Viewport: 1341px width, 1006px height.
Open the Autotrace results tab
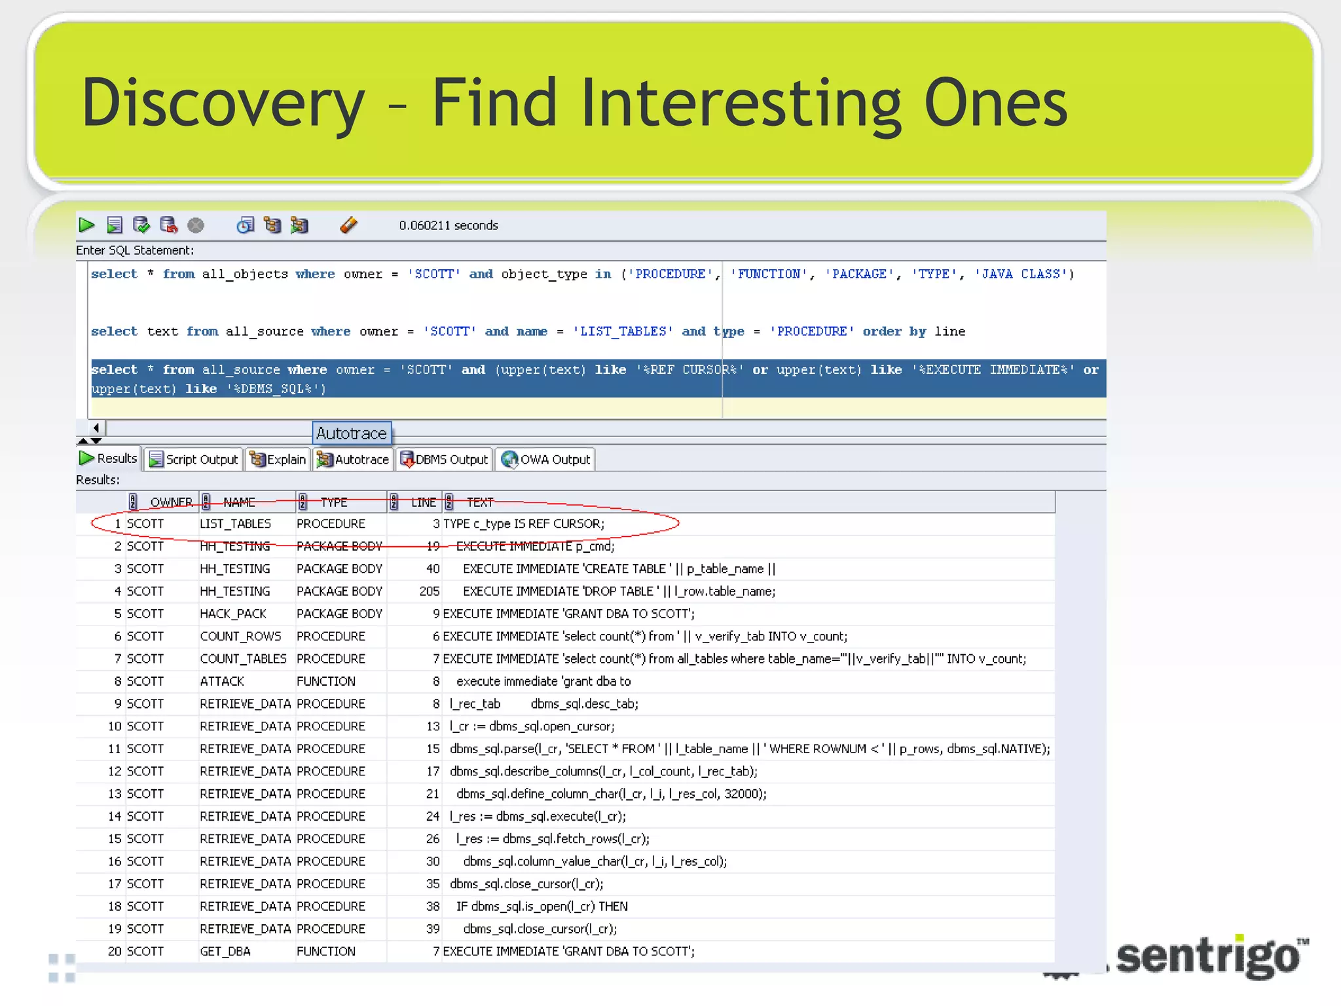point(354,459)
